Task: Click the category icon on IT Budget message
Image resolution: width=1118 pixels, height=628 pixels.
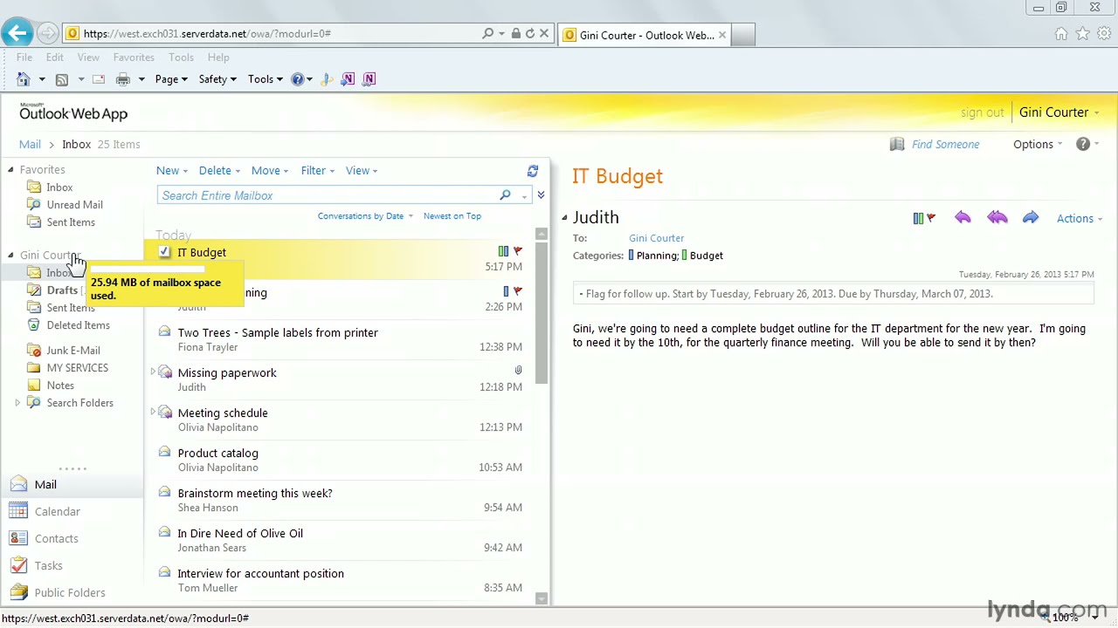Action: (503, 251)
